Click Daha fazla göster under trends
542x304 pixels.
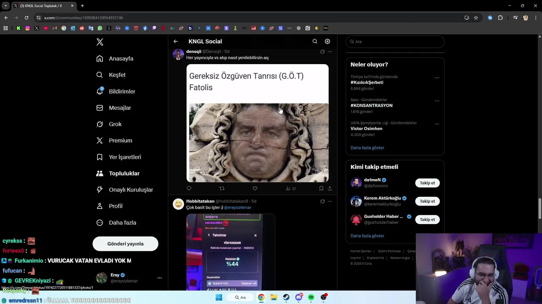click(x=367, y=148)
